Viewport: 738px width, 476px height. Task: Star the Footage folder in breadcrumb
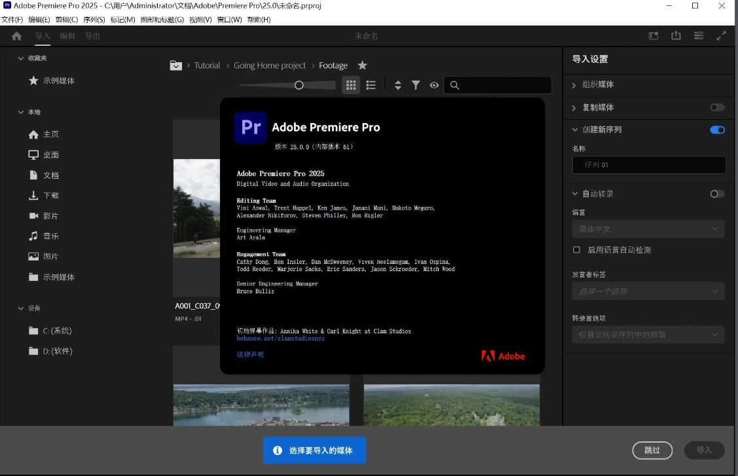tap(362, 65)
